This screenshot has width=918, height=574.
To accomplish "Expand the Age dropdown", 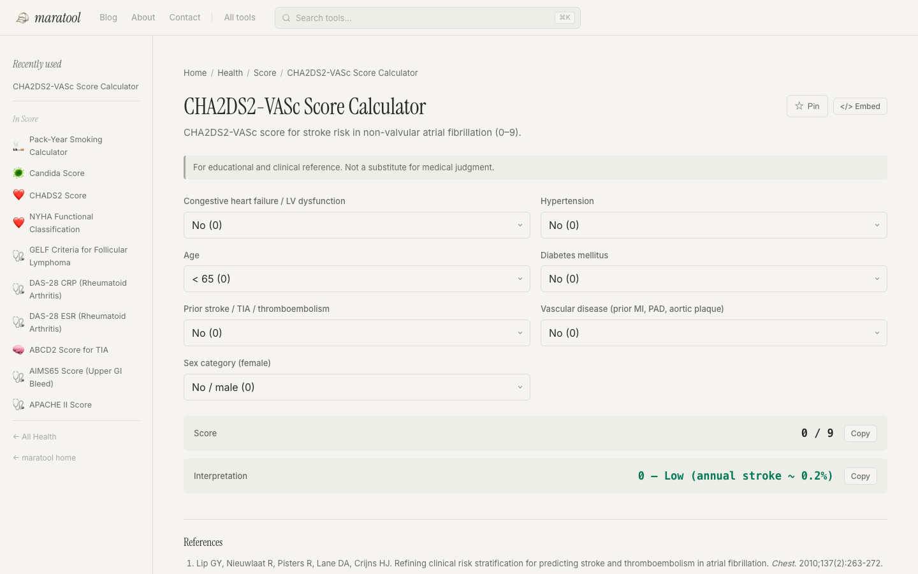I will click(357, 279).
